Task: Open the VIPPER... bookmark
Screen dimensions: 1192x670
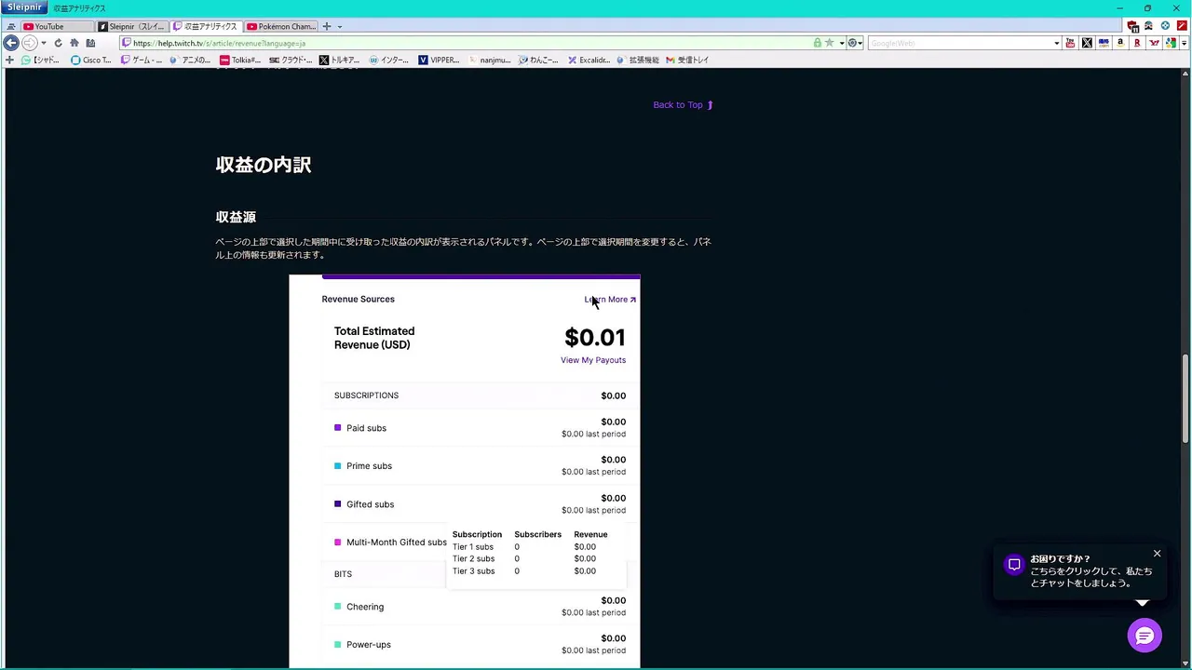Action: tap(439, 60)
